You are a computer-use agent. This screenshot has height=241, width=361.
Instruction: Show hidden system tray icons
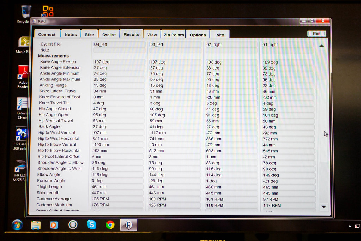point(350,226)
